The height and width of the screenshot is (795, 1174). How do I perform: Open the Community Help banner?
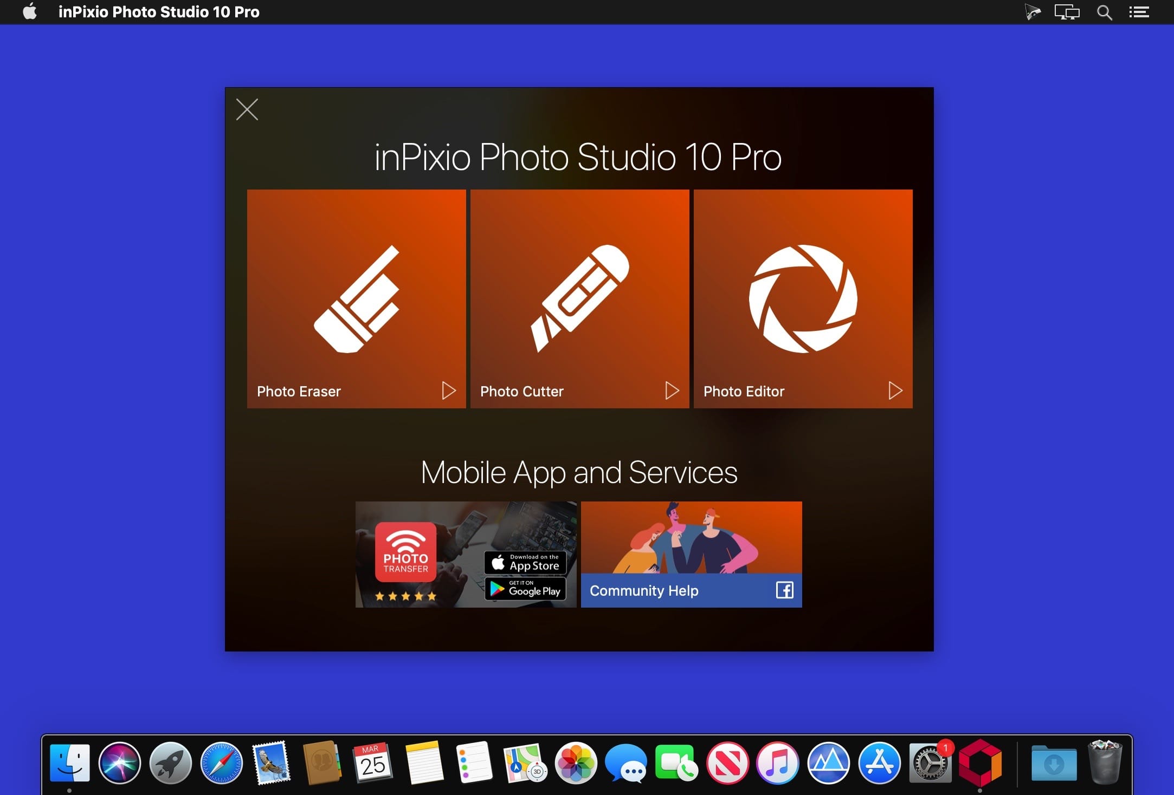(691, 554)
